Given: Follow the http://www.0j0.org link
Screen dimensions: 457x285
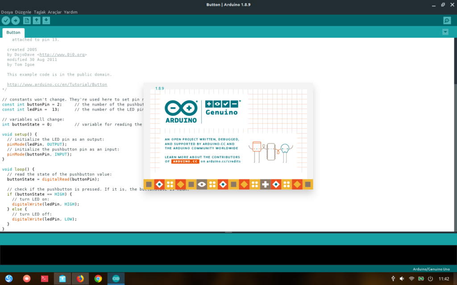Looking at the screenshot, I should pyautogui.click(x=62, y=55).
